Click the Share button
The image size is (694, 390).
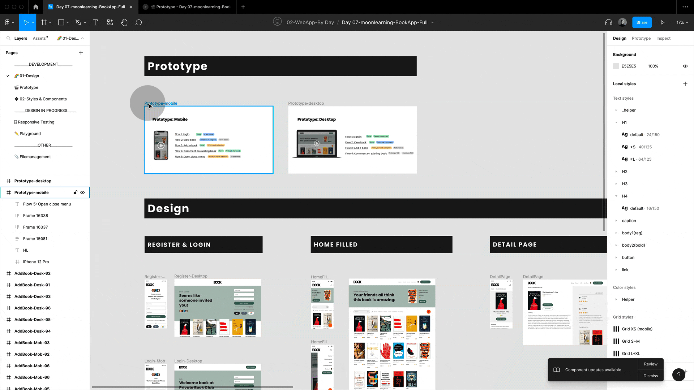tap(642, 22)
